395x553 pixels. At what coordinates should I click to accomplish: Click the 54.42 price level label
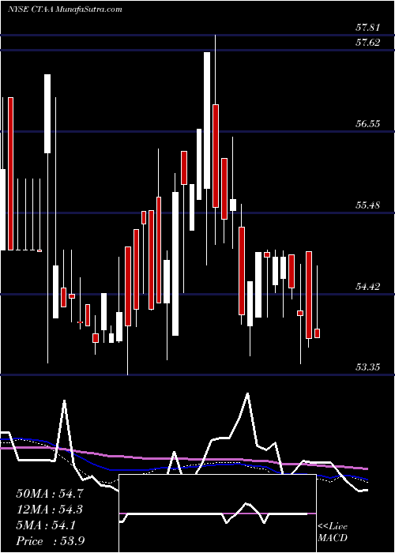pos(368,286)
